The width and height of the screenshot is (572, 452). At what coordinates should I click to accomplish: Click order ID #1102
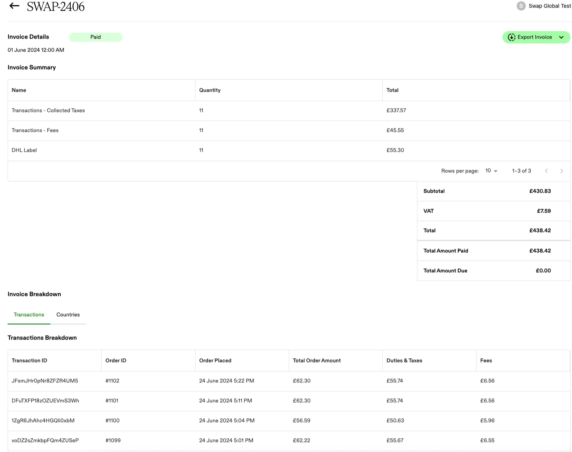pyautogui.click(x=112, y=381)
